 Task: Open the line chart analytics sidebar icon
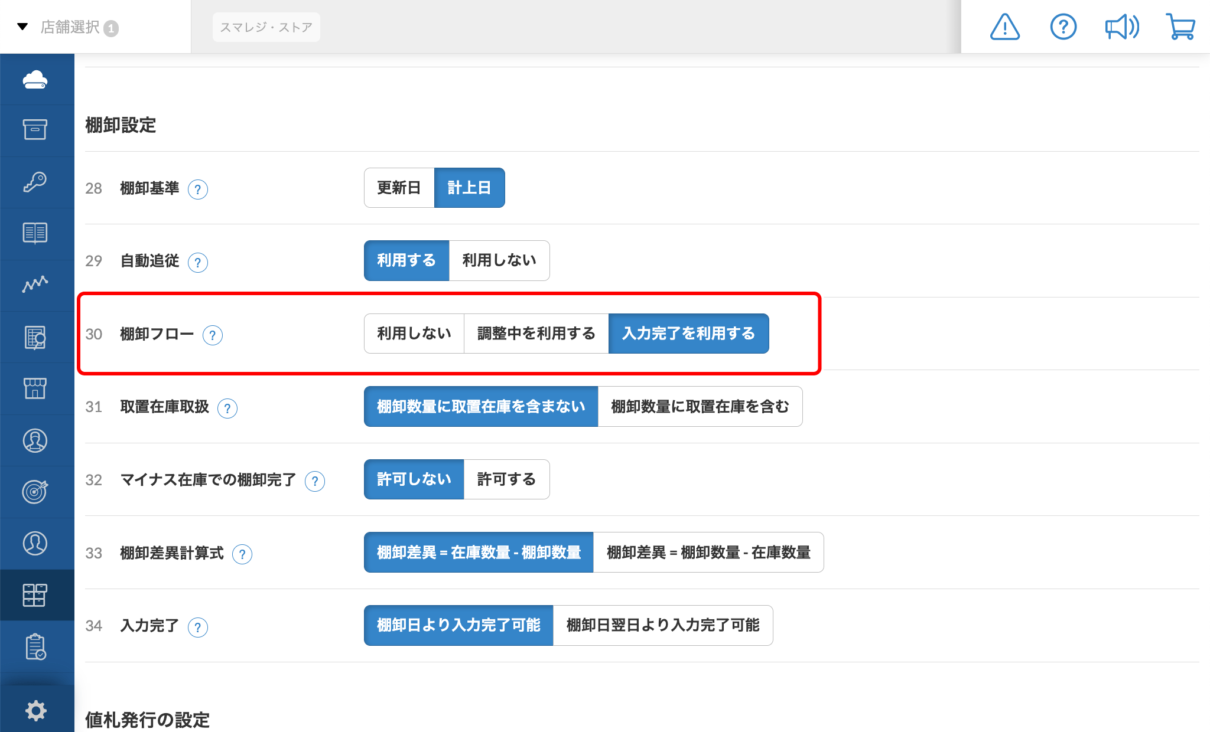click(x=35, y=285)
